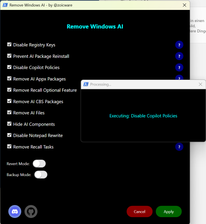Uncheck Disable Registry Keys checkbox
The image size is (206, 224).
(9, 44)
